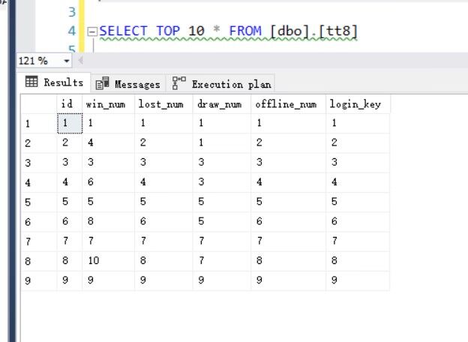The image size is (468, 342).
Task: Open the 121 % zoom dropdown
Action: pyautogui.click(x=67, y=61)
